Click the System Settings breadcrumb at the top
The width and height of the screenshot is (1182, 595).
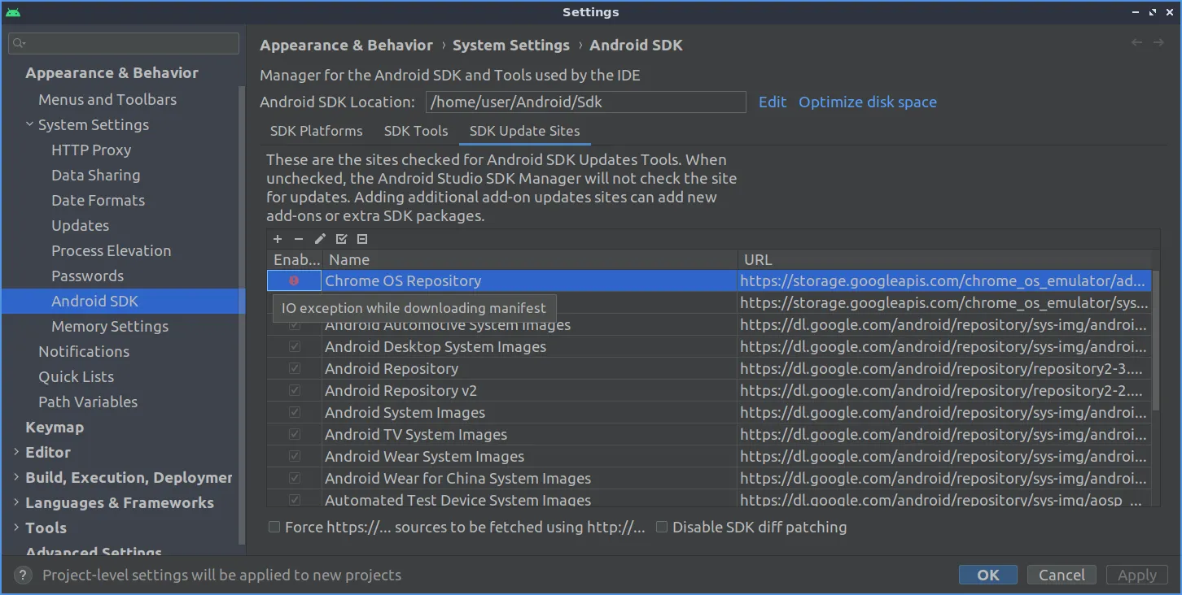[x=511, y=45]
